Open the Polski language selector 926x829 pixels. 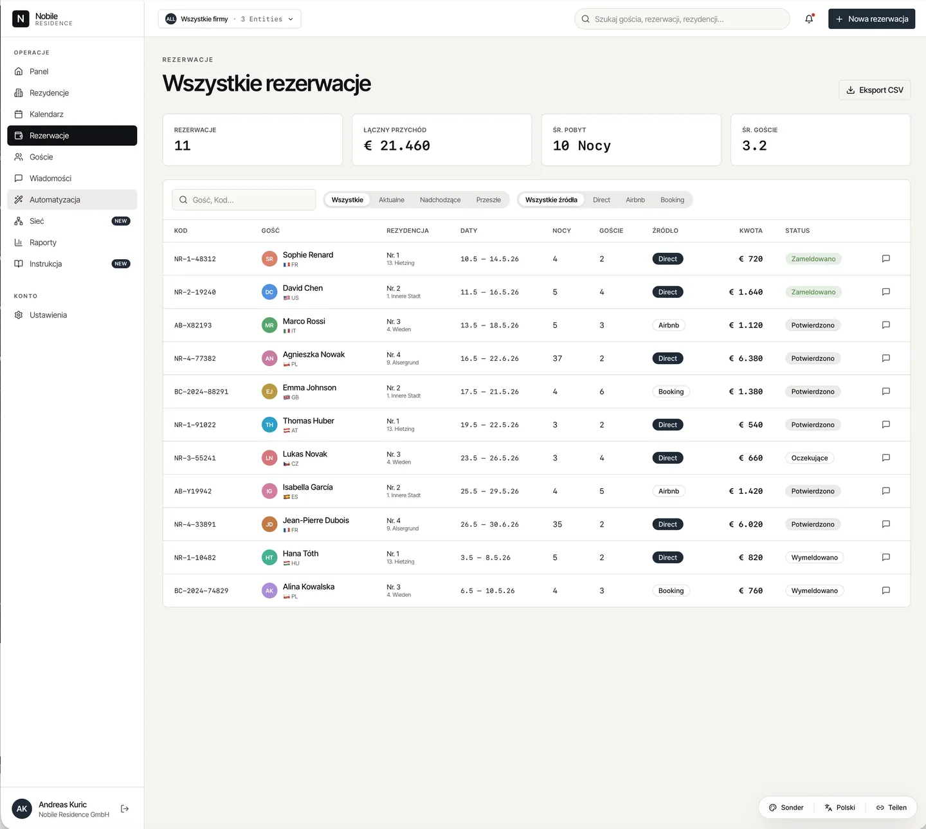tap(840, 808)
